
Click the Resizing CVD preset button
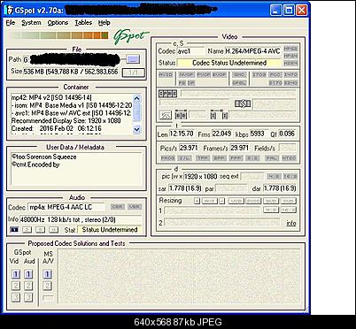[289, 201]
